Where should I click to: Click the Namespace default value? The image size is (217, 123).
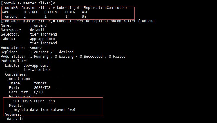(x=37, y=30)
